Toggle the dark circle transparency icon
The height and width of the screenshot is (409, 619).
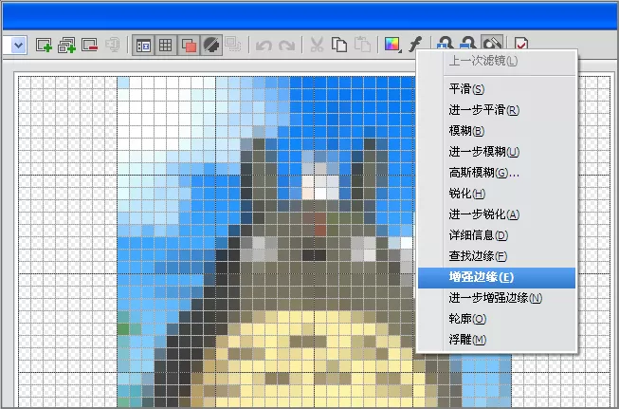click(211, 45)
